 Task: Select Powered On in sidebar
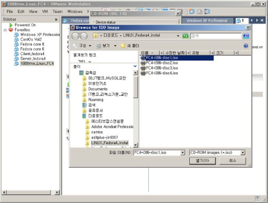pyautogui.click(x=25, y=25)
